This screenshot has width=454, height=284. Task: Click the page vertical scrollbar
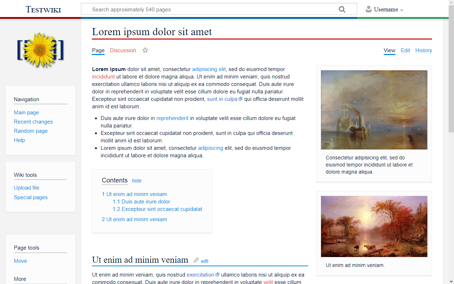451,142
